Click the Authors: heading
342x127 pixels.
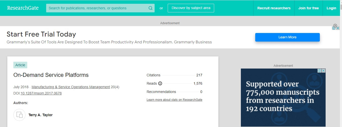pos(21,103)
